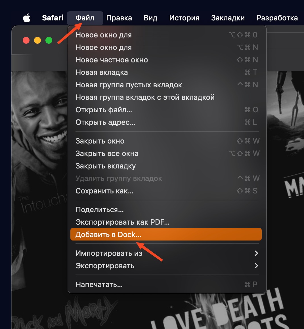Close the Safari window with red button

pyautogui.click(x=26, y=40)
